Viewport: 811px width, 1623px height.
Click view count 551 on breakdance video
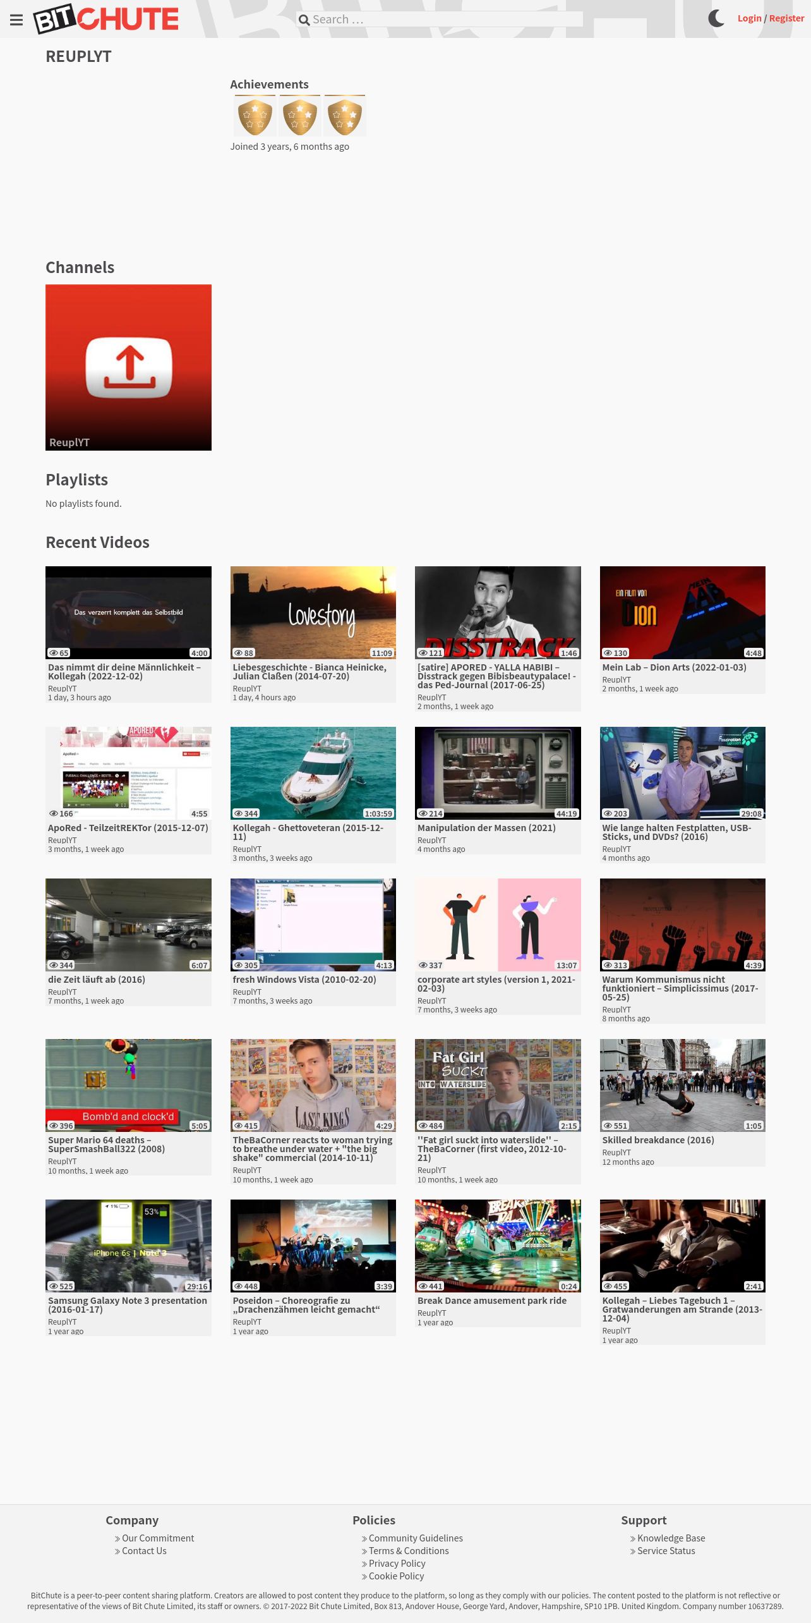pos(616,1126)
